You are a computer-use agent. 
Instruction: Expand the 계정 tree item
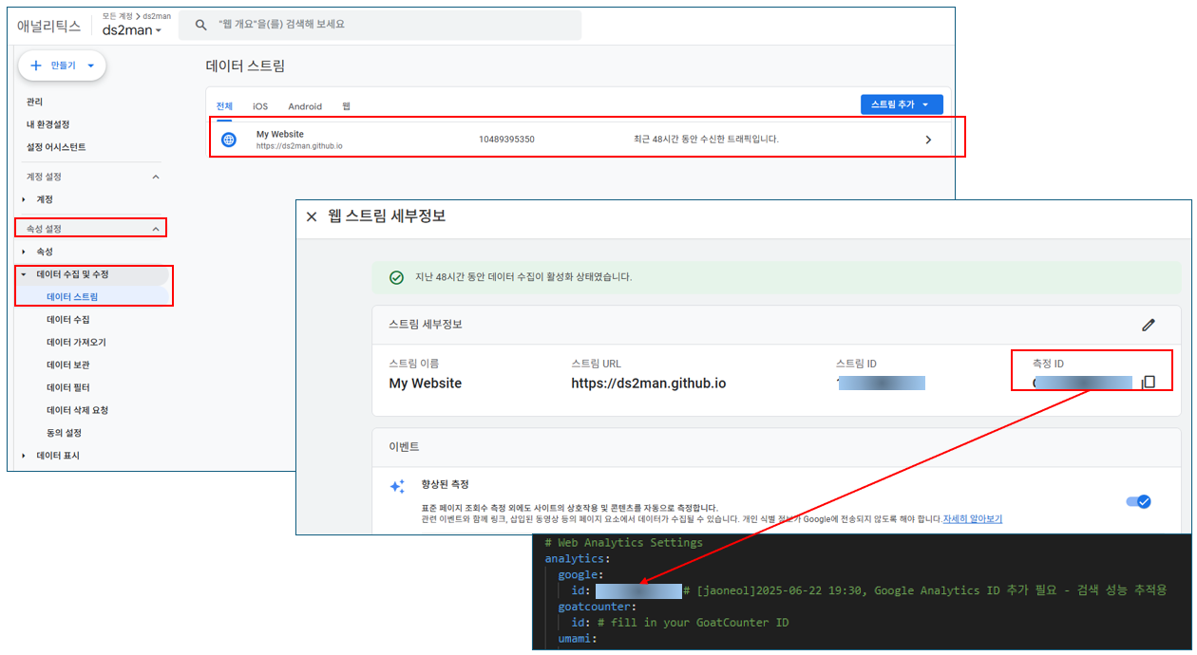(23, 199)
